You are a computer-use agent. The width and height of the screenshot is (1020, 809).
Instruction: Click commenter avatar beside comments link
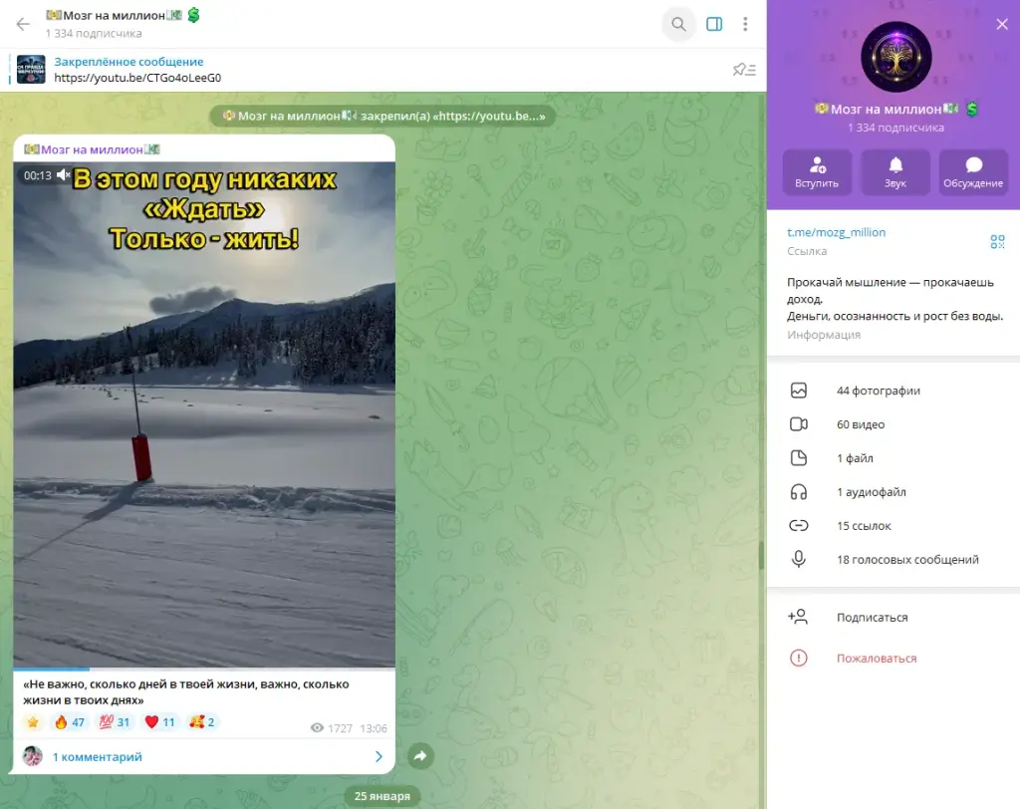pyautogui.click(x=33, y=755)
